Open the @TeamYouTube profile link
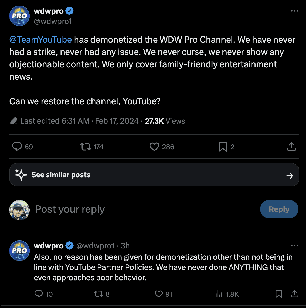The height and width of the screenshot is (308, 306). click(40, 40)
